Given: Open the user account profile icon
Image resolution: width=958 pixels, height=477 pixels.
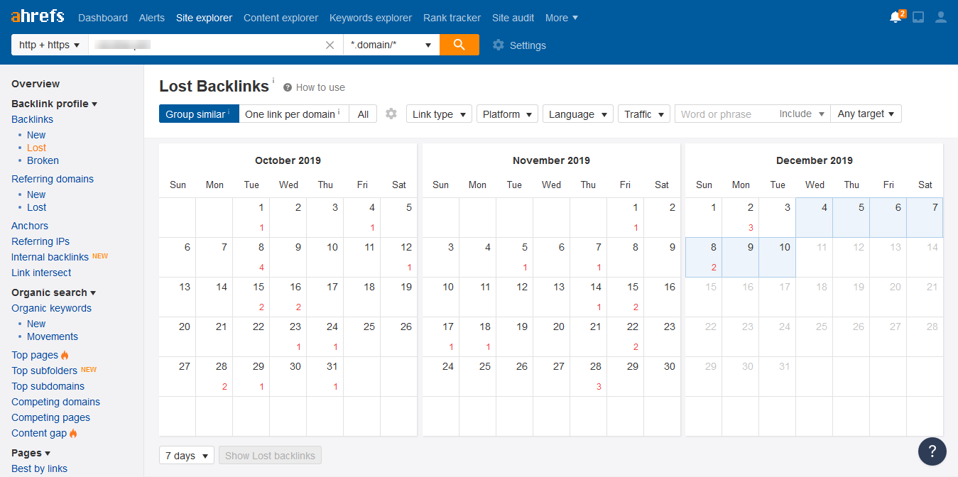Looking at the screenshot, I should coord(941,18).
